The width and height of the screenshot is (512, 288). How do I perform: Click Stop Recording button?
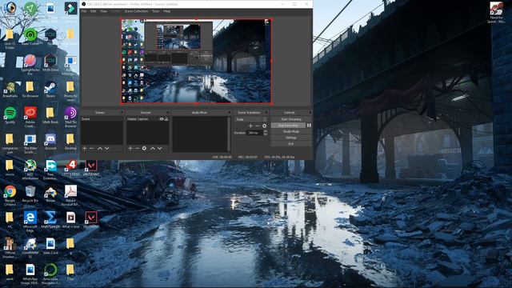(x=288, y=126)
